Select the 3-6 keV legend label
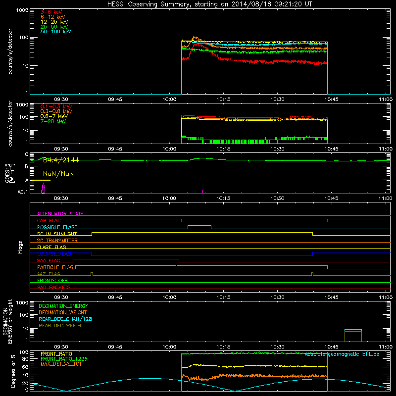This screenshot has width=396, height=396. coord(51,12)
